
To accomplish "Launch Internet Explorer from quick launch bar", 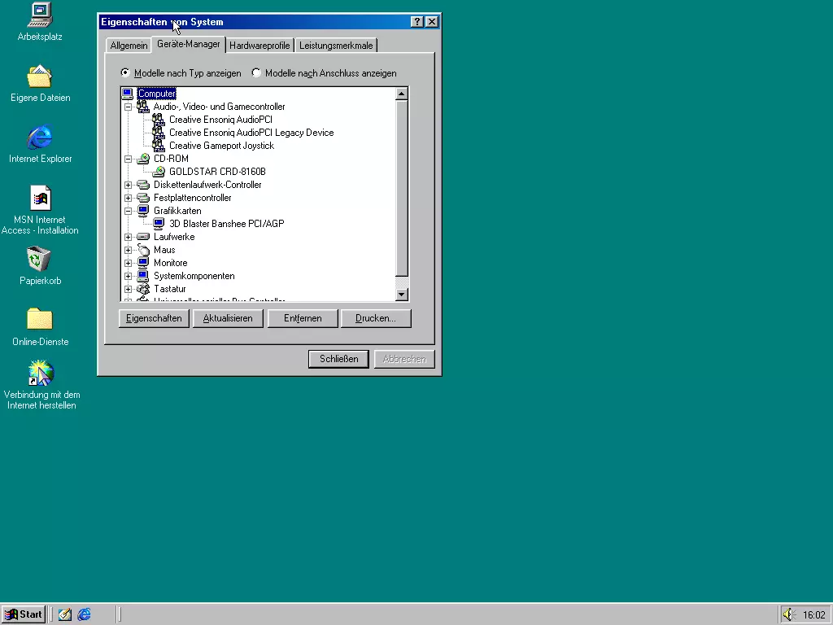I will 84,614.
